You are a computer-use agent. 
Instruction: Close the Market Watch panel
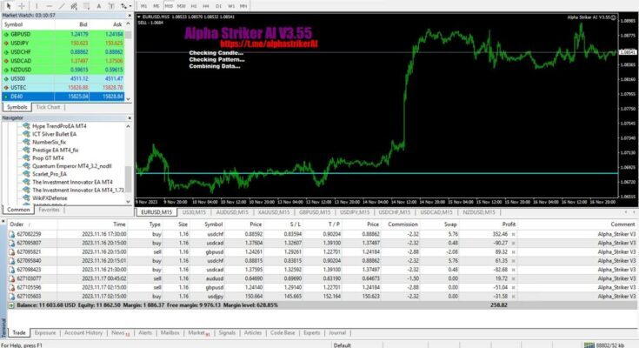[x=130, y=16]
